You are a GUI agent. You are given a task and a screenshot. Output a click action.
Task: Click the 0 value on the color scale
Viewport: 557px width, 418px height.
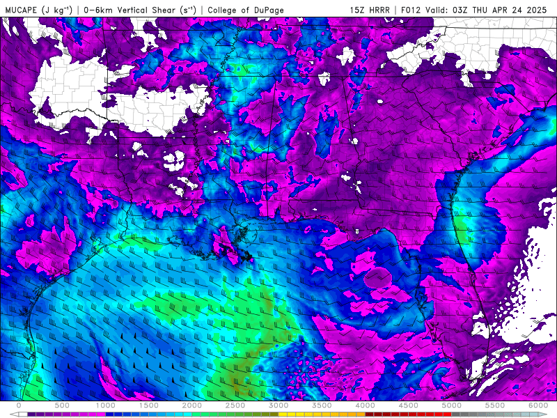click(19, 405)
